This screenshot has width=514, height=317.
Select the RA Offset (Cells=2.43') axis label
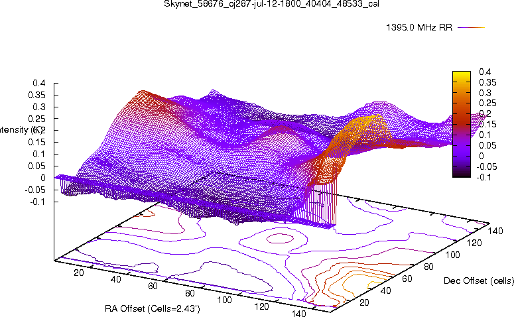[x=153, y=308]
